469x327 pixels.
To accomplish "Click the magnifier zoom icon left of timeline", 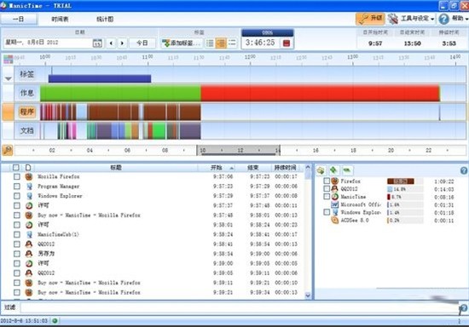I will coord(8,150).
